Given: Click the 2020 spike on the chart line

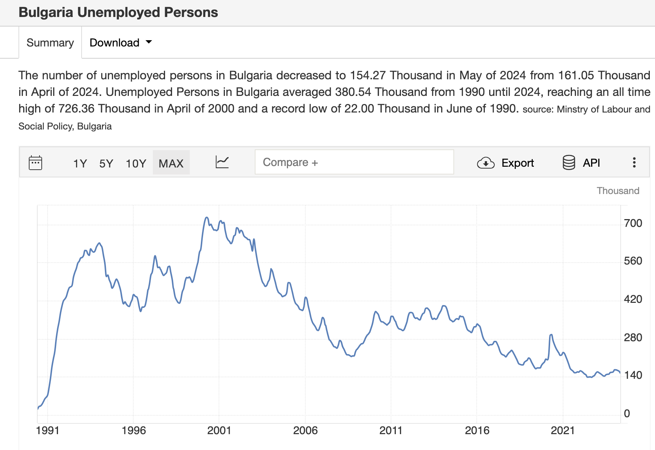Looking at the screenshot, I should click(551, 335).
